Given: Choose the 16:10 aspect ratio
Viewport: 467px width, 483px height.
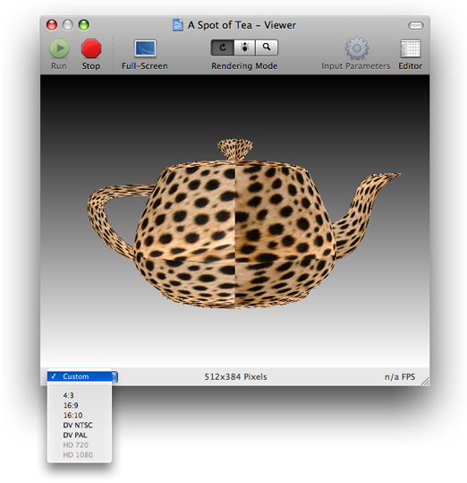Looking at the screenshot, I should (80, 415).
